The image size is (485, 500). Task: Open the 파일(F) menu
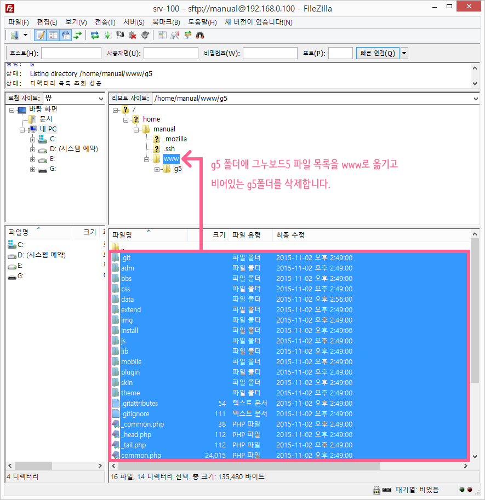(19, 22)
